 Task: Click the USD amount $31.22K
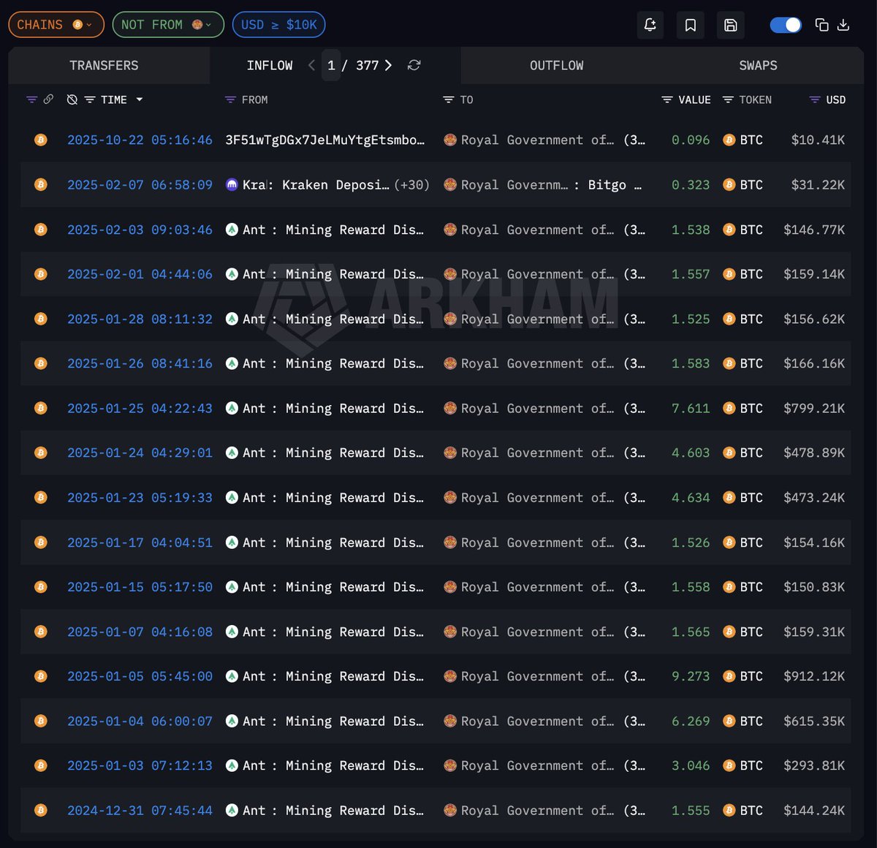click(818, 185)
